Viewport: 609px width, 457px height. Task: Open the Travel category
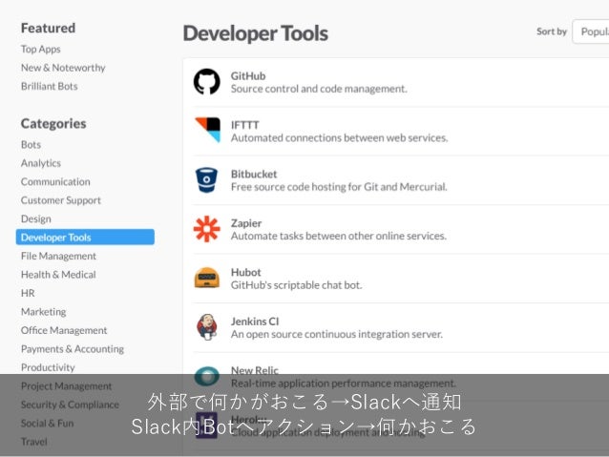[x=34, y=442]
